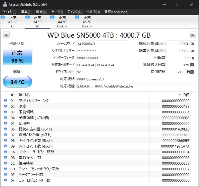This screenshot has height=187, width=199.
Task: Open the テーマ(T) menu
Action: [57, 12]
